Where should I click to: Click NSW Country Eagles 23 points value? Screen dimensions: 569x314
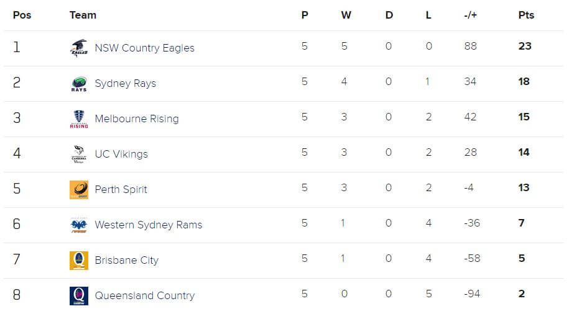point(525,46)
